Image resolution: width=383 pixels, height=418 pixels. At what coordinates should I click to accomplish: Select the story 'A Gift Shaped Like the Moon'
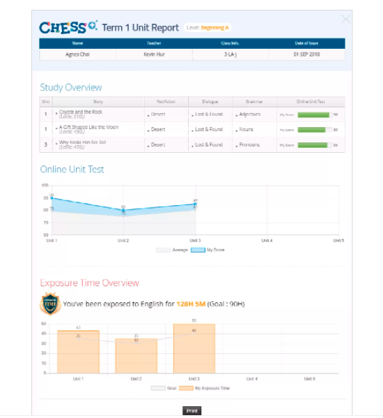pos(89,127)
